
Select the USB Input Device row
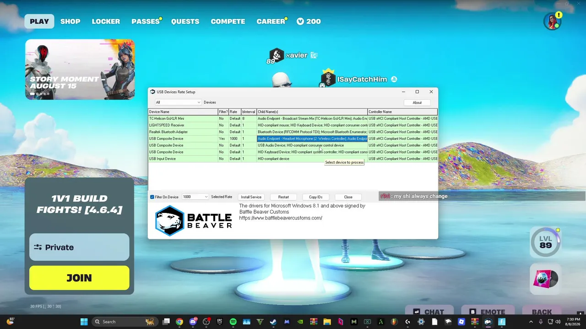(x=293, y=159)
